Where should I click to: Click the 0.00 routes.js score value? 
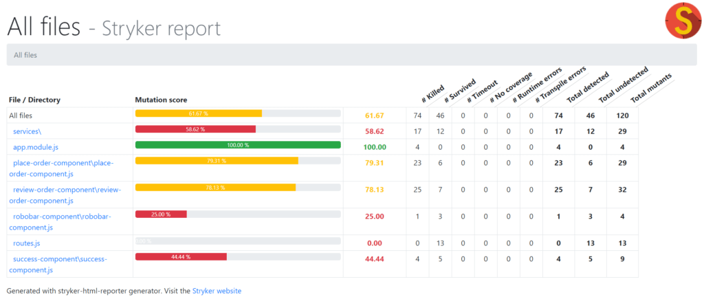tap(375, 243)
